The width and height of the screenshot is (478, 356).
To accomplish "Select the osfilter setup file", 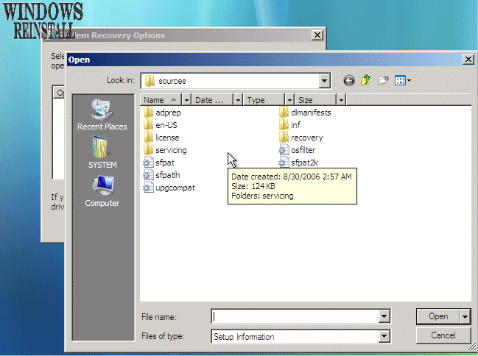I will pos(303,150).
